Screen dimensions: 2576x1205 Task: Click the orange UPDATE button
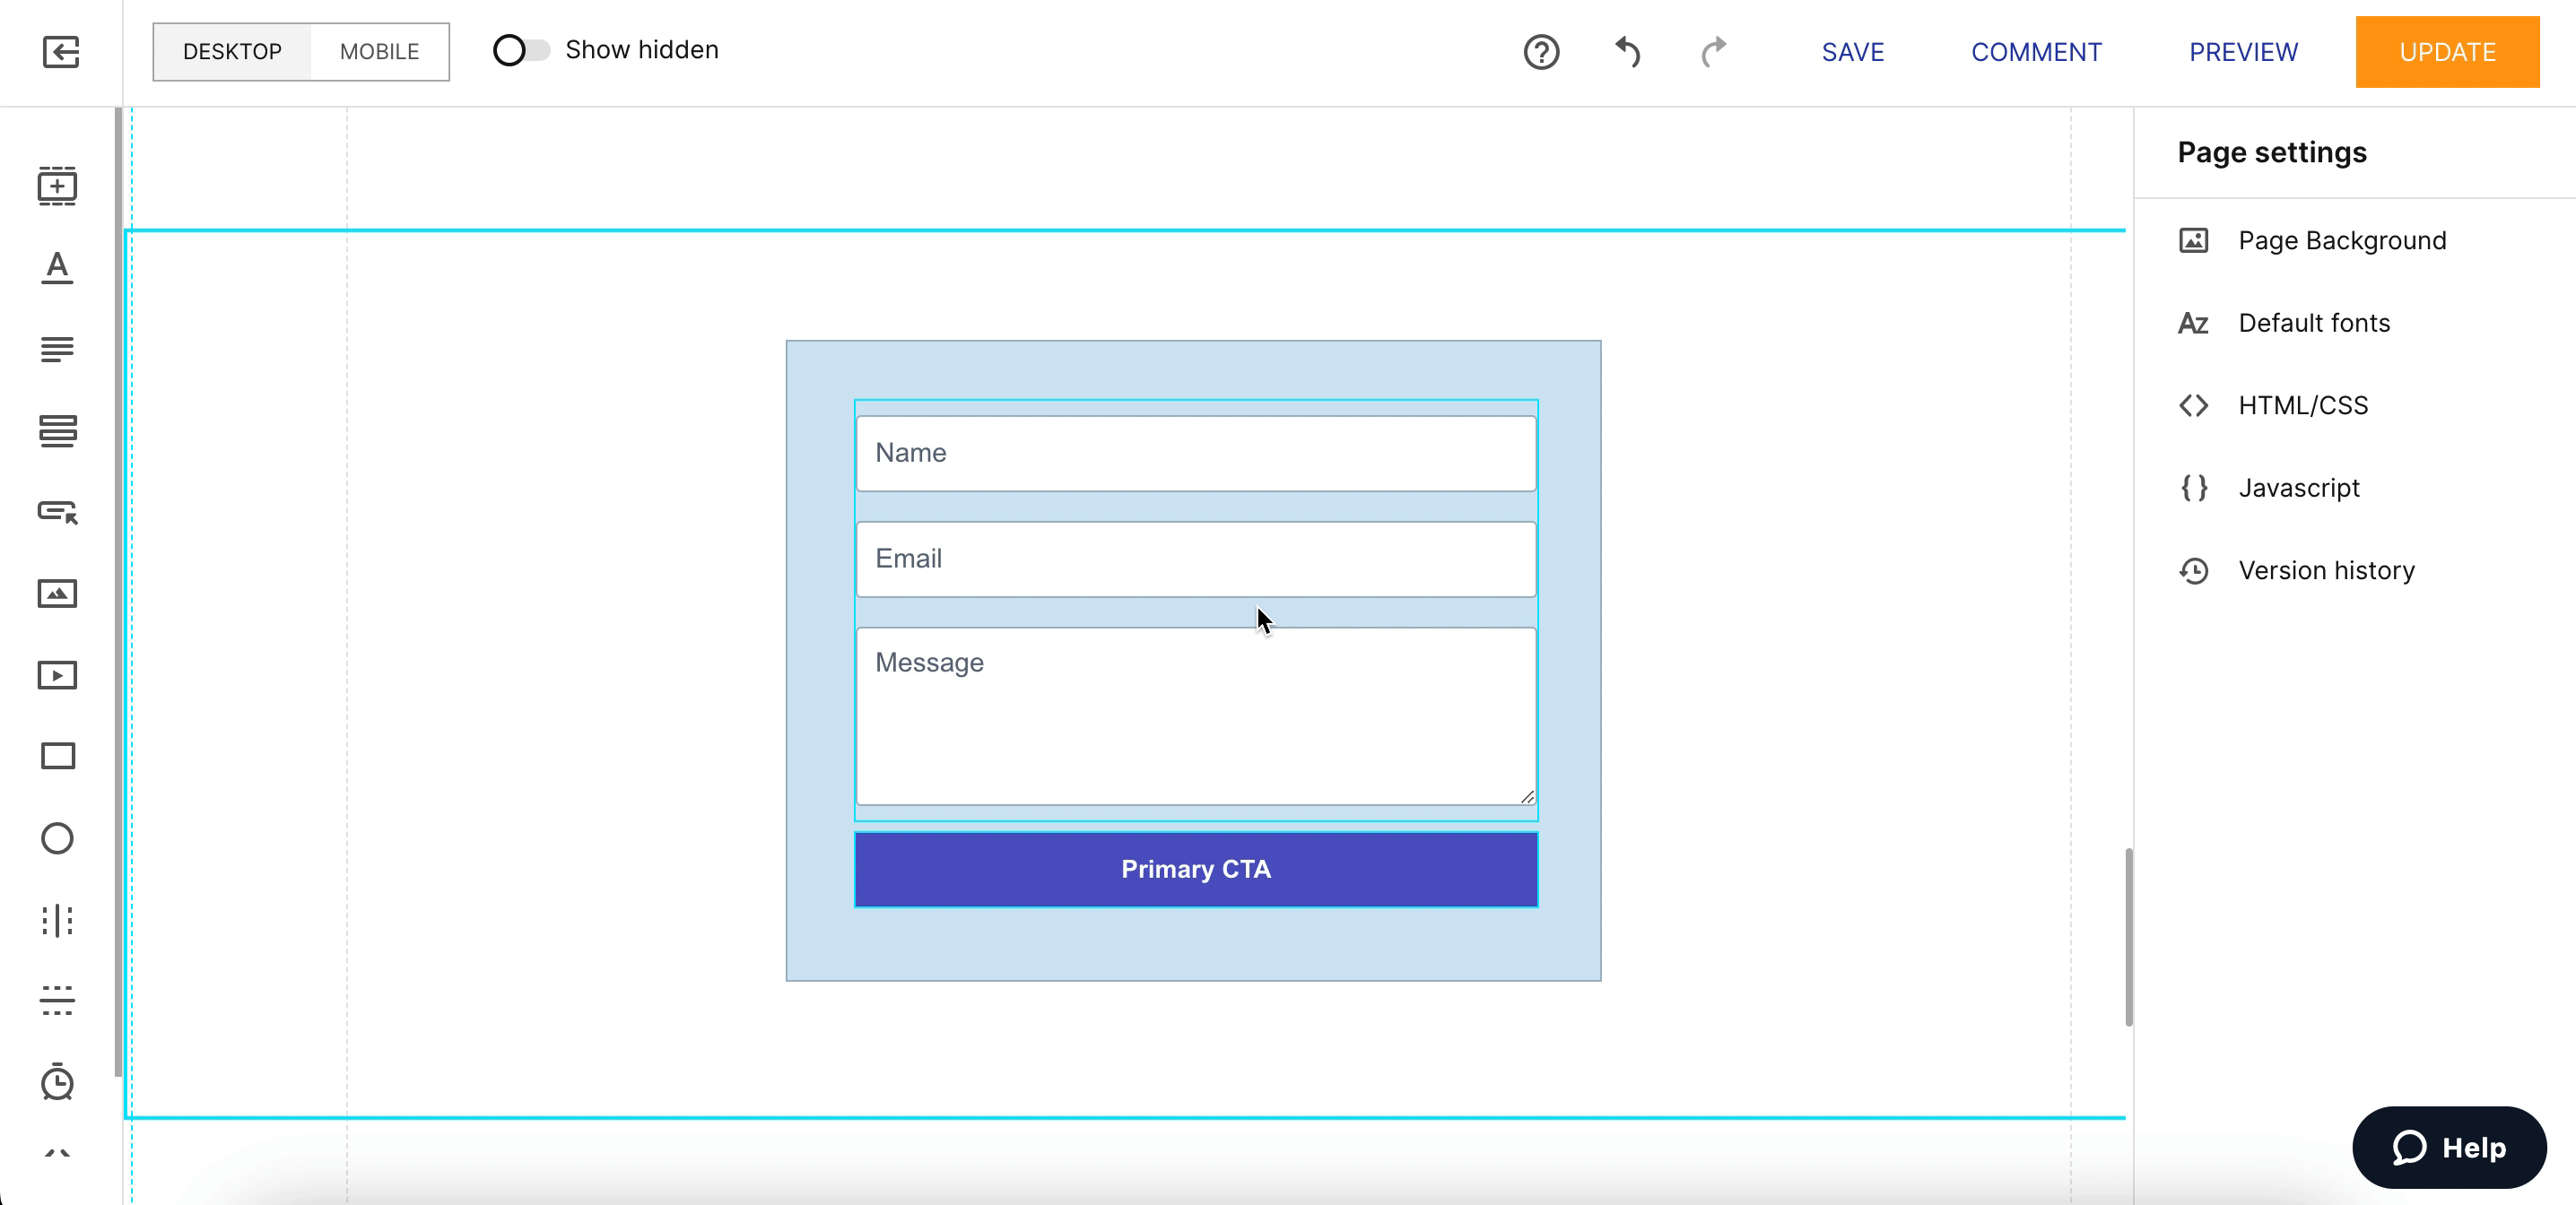(2446, 52)
